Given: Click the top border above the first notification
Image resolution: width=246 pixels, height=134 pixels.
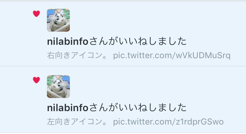Looking at the screenshot, I should pos(123,1).
